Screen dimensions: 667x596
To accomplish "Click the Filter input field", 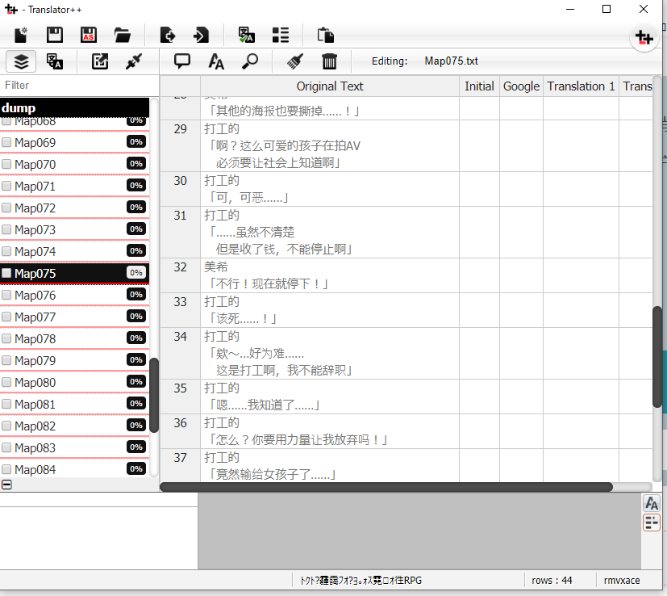I will 79,86.
